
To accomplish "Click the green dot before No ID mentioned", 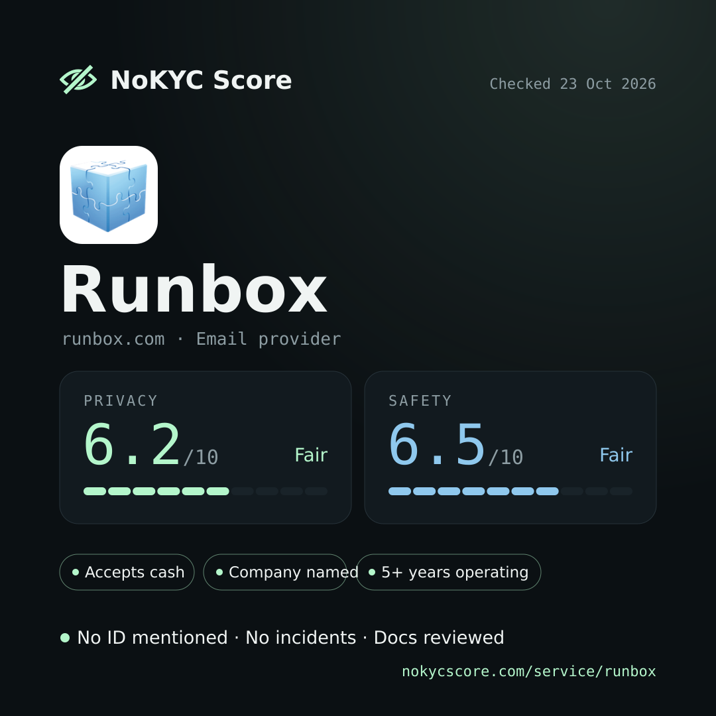I will point(65,638).
